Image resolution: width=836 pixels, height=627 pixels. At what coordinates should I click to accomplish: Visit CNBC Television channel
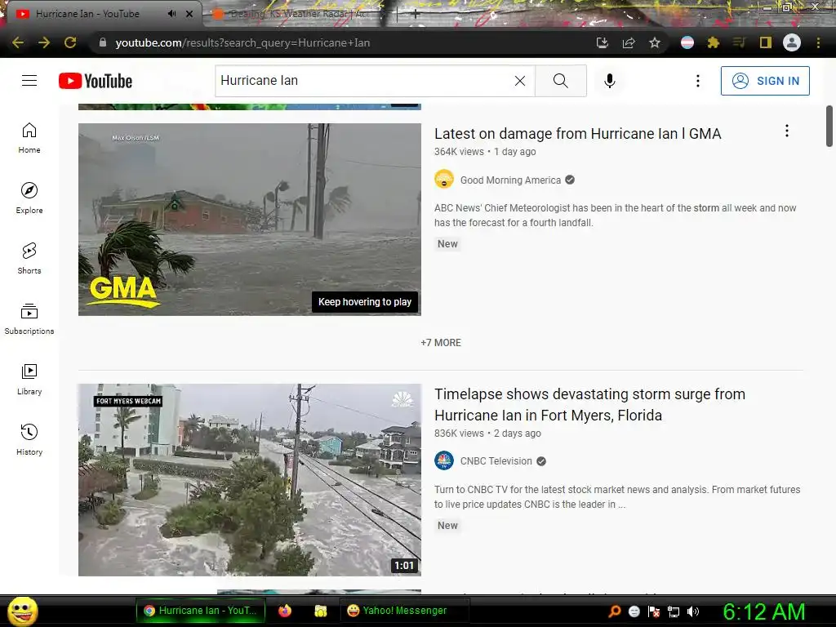496,461
